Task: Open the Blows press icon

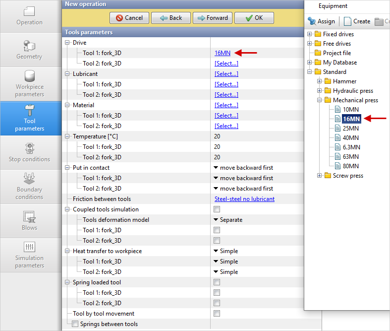Action: click(x=29, y=217)
